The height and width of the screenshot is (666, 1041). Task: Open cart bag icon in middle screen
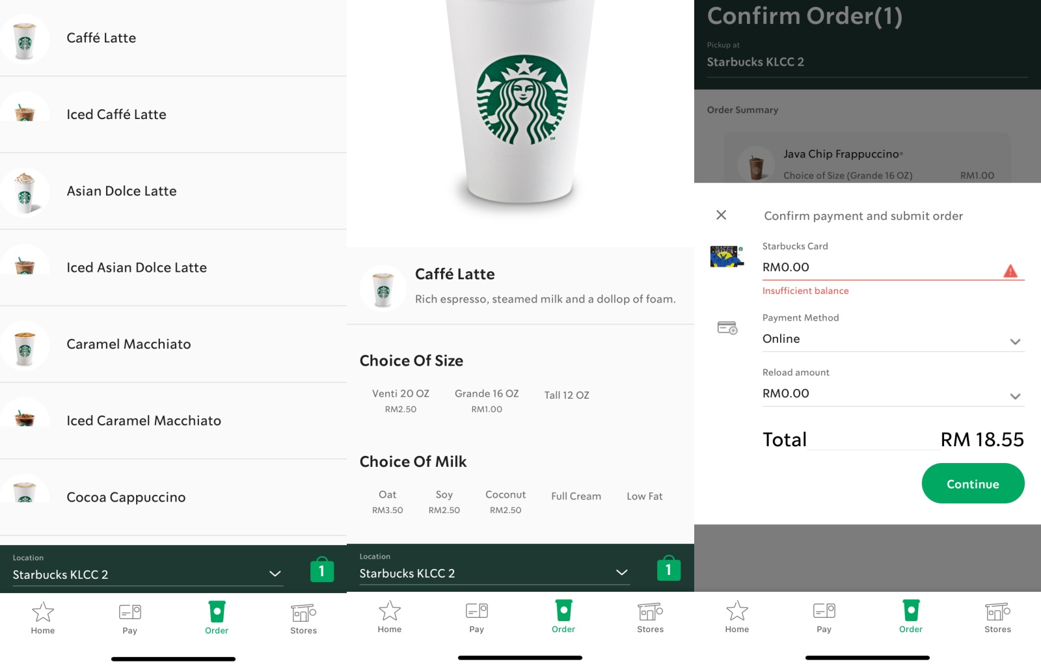coord(668,568)
